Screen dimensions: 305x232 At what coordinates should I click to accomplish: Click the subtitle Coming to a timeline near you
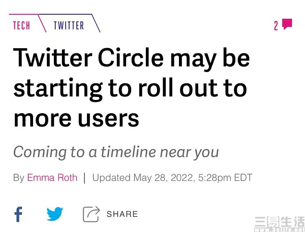pyautogui.click(x=116, y=153)
